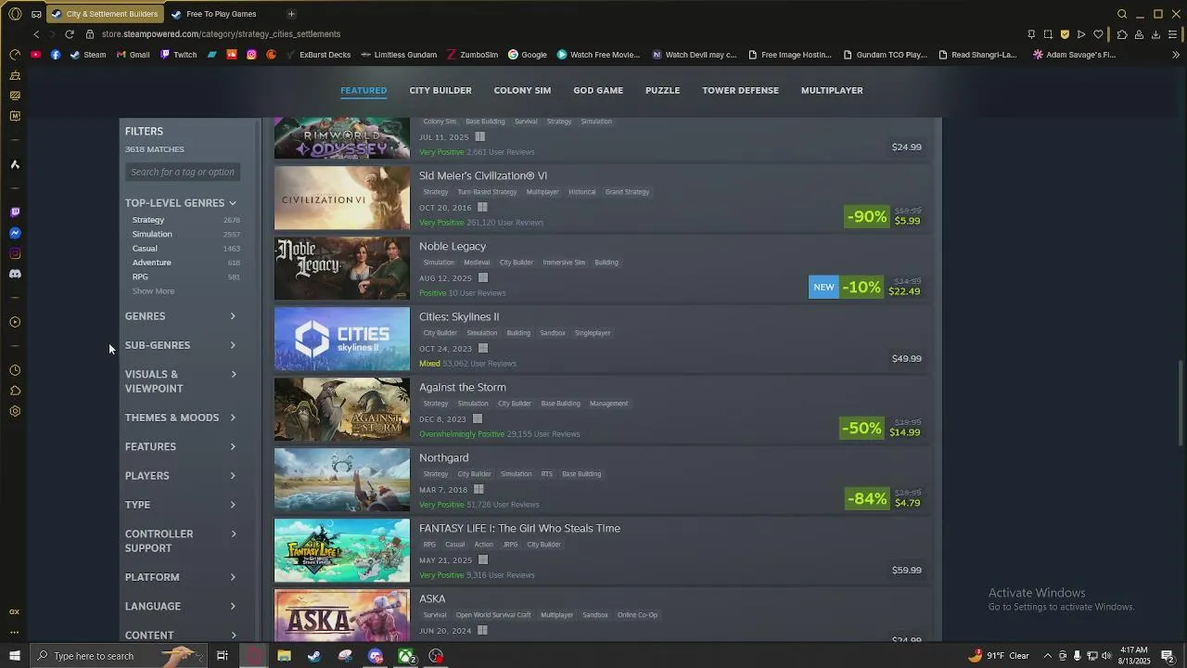Filter by the Adventure genre

pyautogui.click(x=152, y=263)
